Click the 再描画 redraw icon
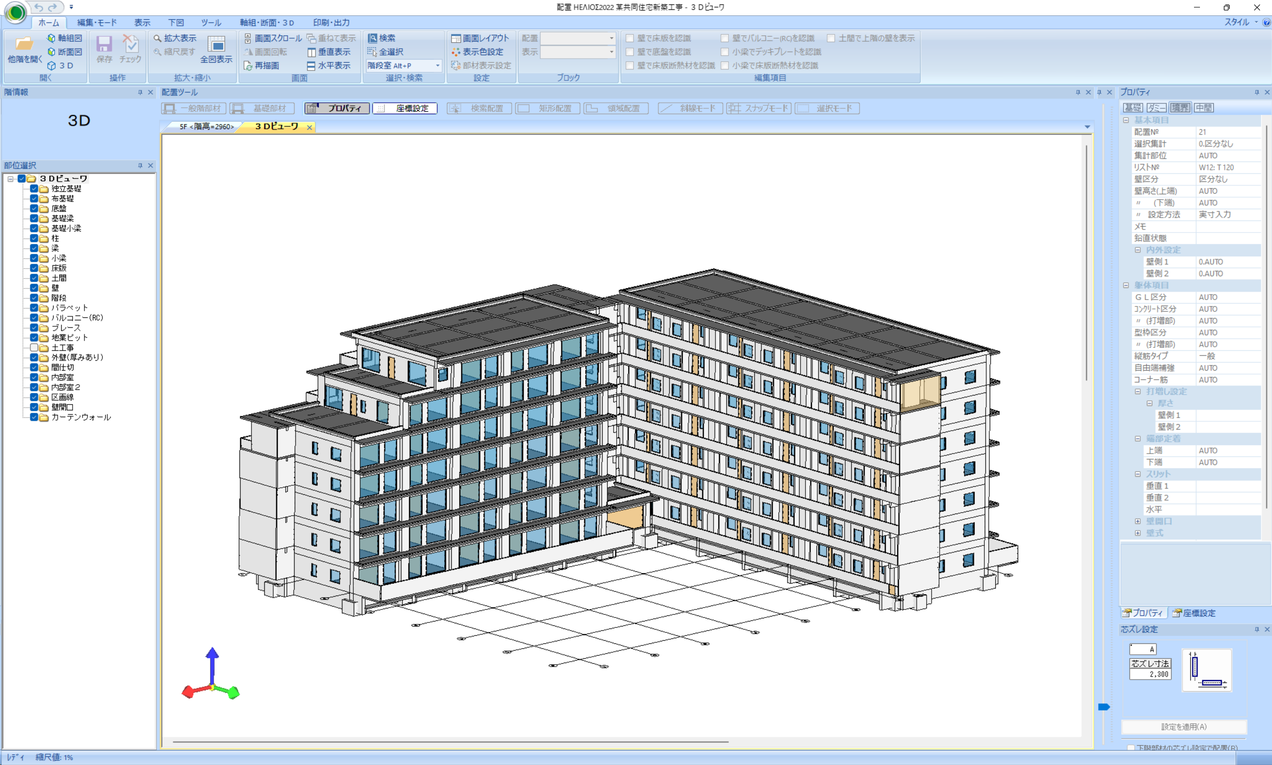The width and height of the screenshot is (1272, 765). tap(248, 66)
